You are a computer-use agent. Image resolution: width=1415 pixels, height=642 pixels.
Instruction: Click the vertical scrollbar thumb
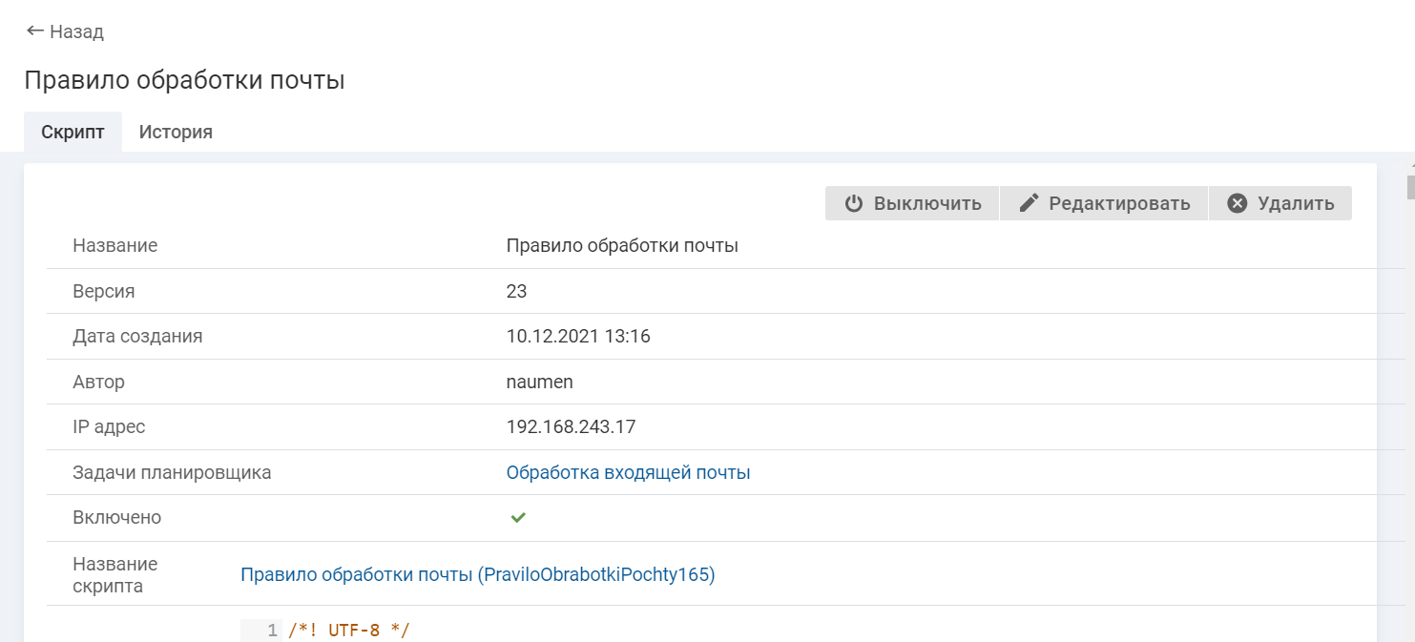[1410, 186]
